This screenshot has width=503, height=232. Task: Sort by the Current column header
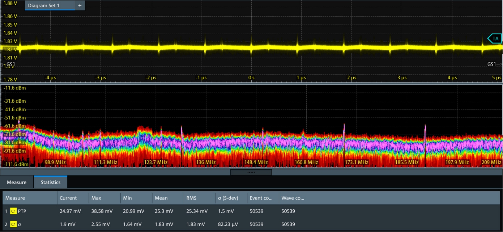[x=68, y=198]
